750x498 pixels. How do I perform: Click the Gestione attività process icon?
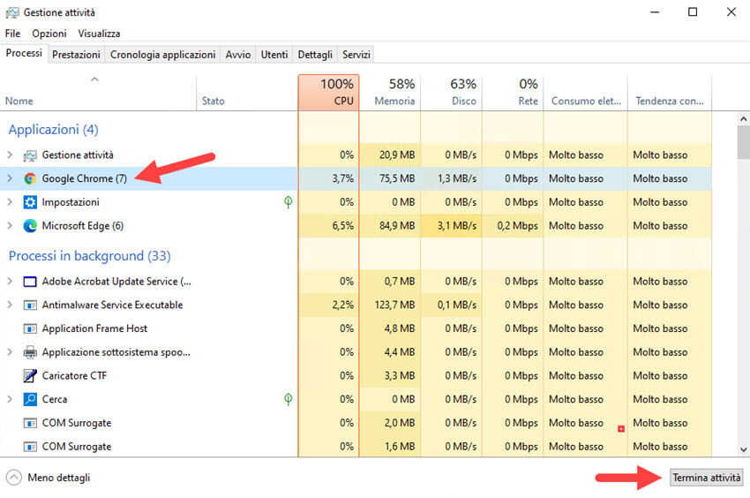point(30,155)
